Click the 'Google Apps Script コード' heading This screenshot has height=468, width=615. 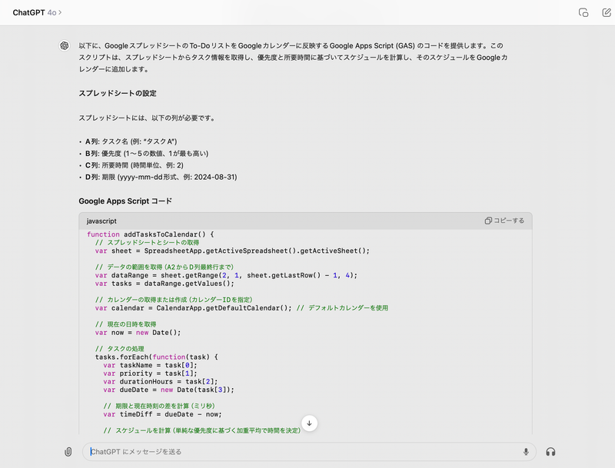click(x=125, y=201)
